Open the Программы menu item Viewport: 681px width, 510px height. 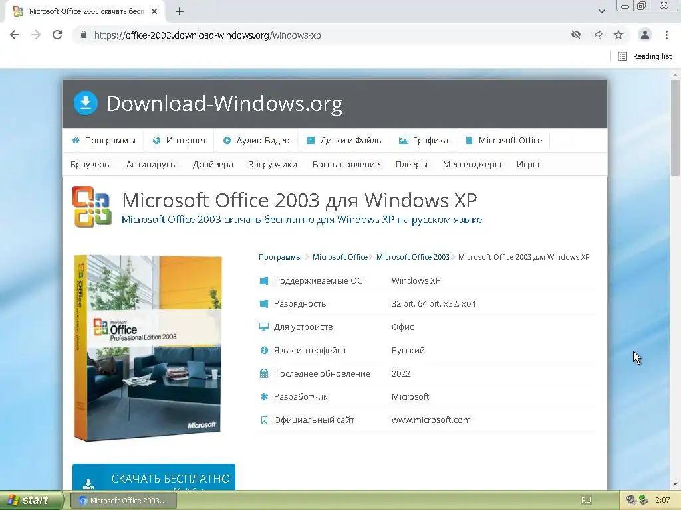[103, 141]
